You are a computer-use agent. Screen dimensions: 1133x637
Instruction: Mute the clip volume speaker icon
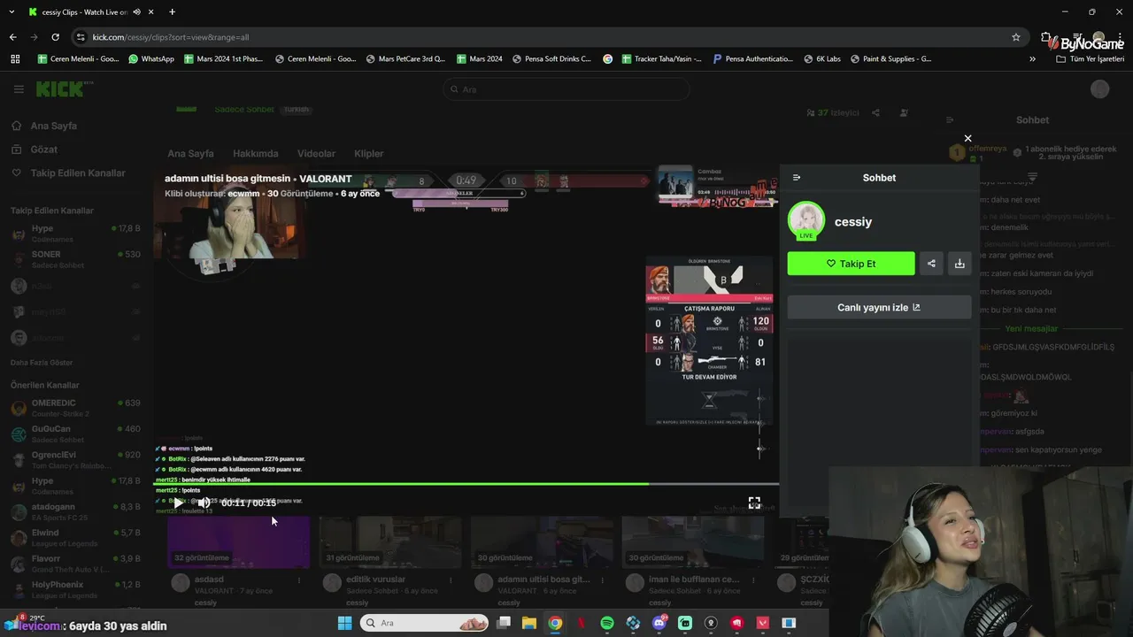point(204,503)
